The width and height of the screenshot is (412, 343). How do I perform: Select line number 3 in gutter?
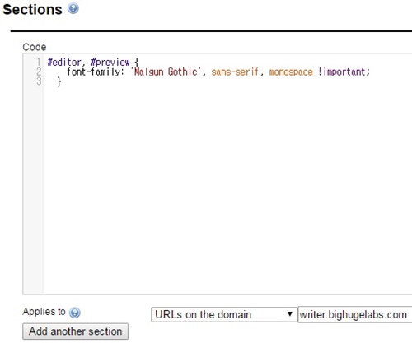[39, 81]
